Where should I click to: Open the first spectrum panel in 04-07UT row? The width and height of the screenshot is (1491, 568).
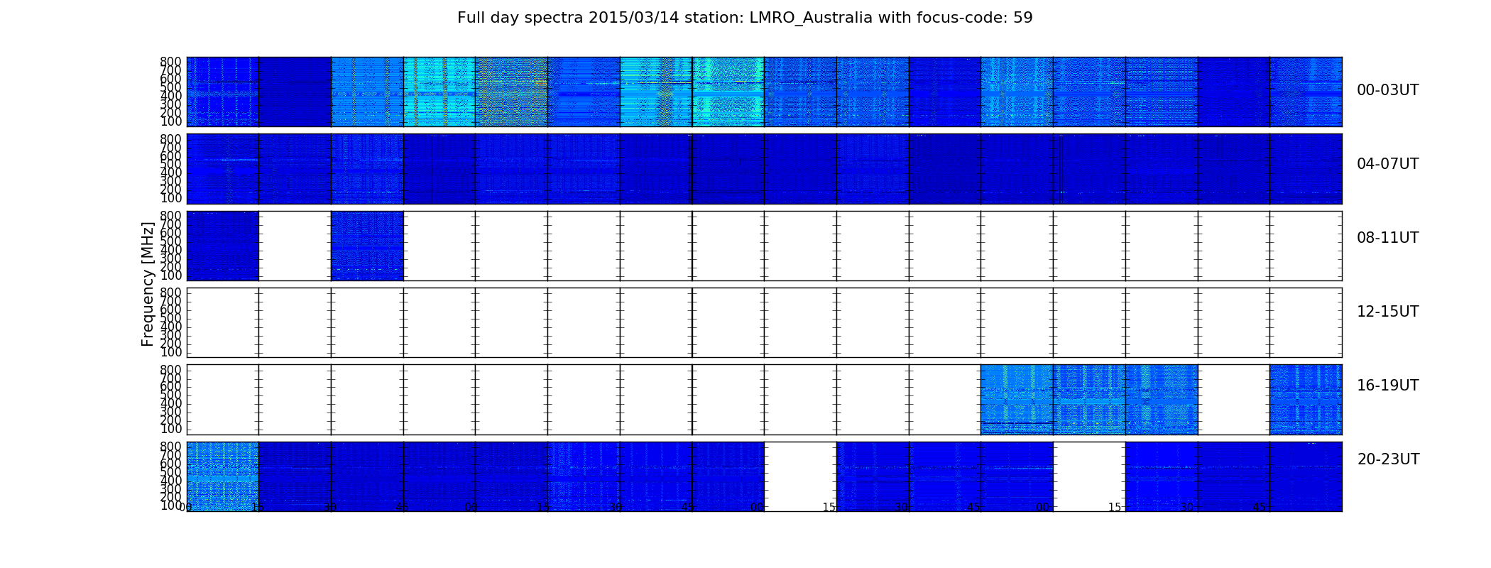223,169
